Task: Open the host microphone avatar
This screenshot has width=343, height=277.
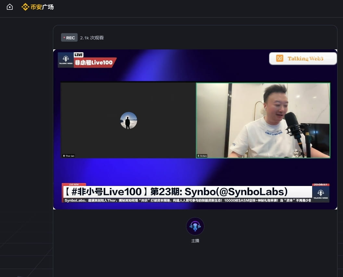Action: click(x=195, y=226)
